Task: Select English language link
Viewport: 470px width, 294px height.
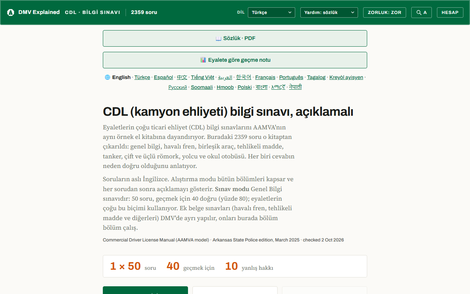Action: point(122,78)
